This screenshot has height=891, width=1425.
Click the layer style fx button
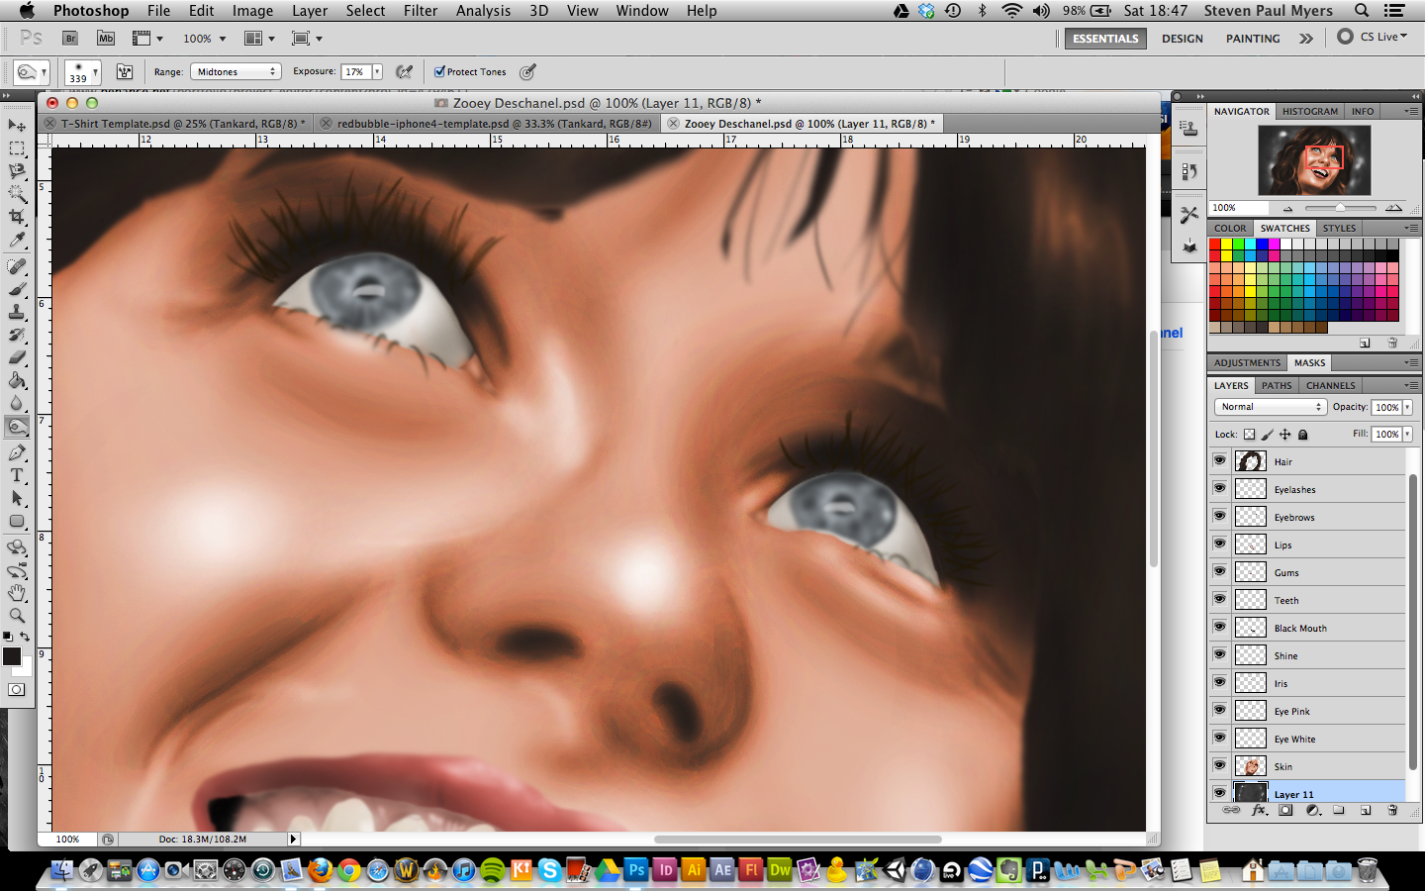coord(1259,810)
